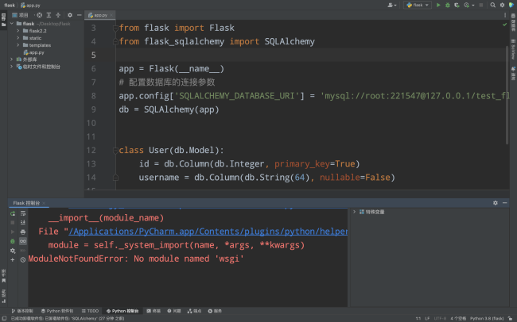
Task: Expand the 外部库 node
Action: pyautogui.click(x=12, y=59)
